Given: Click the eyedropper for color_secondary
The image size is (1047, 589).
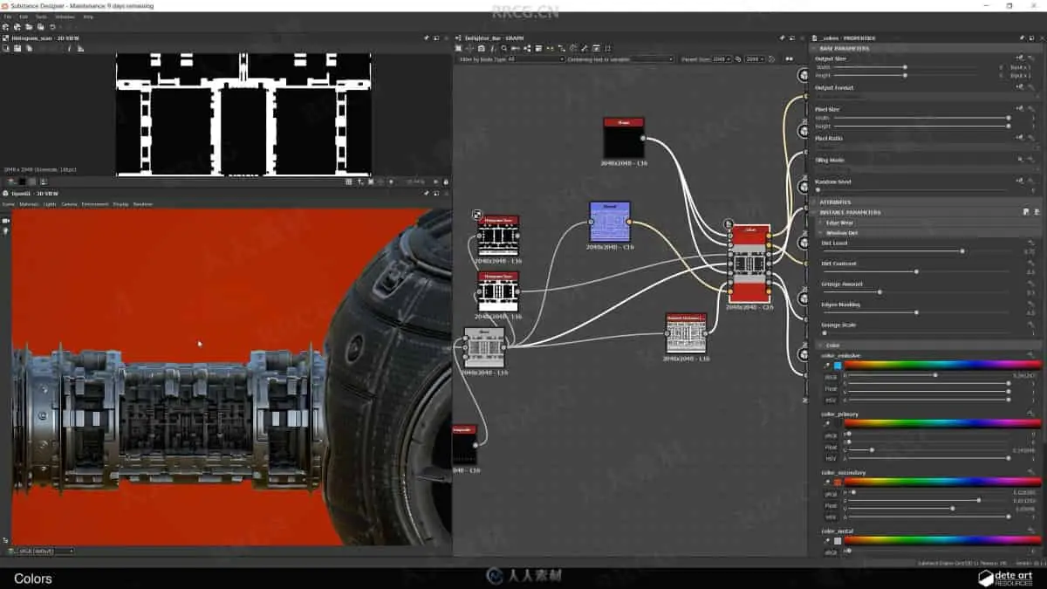Looking at the screenshot, I should pos(827,482).
